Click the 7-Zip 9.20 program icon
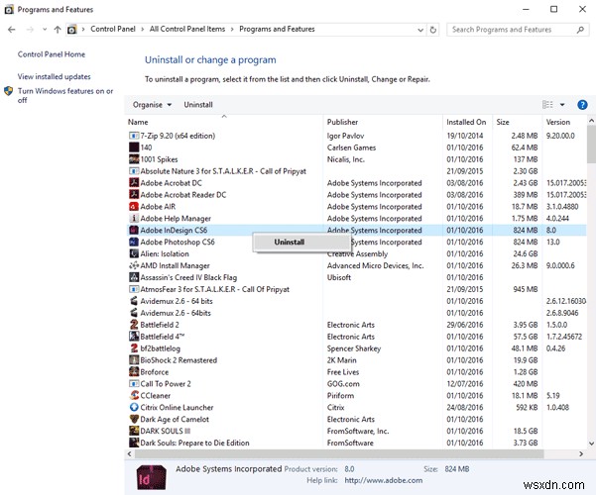The width and height of the screenshot is (596, 495). coord(134,136)
